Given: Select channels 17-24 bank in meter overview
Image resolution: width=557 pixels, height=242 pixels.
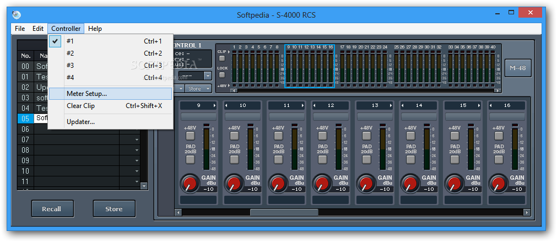Looking at the screenshot, I should click(363, 66).
